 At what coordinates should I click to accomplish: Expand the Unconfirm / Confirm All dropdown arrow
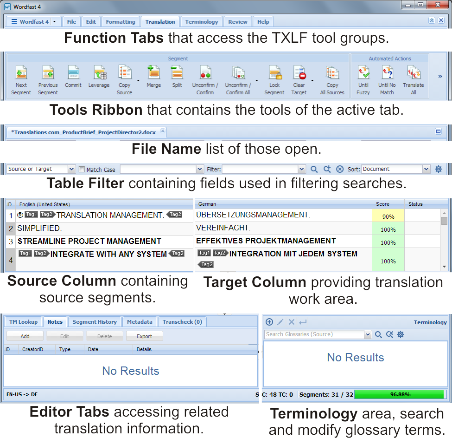click(256, 80)
